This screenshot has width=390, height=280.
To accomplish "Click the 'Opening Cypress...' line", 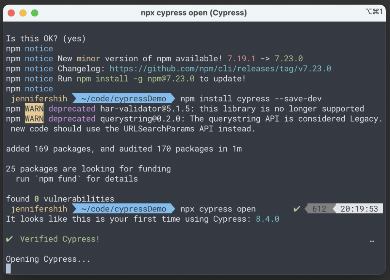I will point(48,259).
